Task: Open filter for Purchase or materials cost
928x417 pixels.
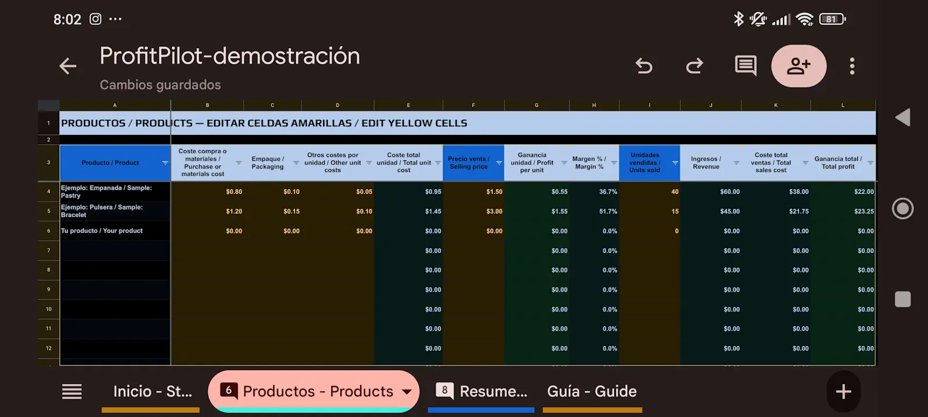Action: click(238, 163)
